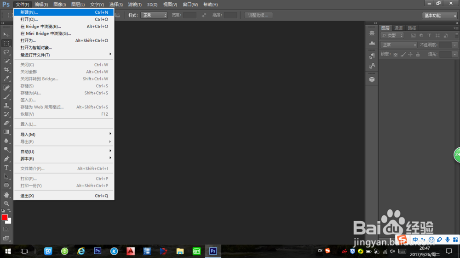This screenshot has width=460, height=258.
Task: Open the style dropdown in options bar
Action: click(x=154, y=15)
